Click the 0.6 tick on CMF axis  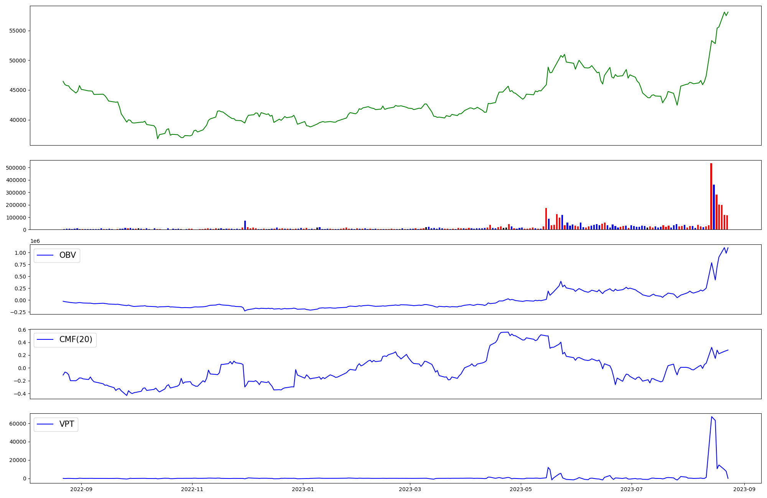[x=22, y=330]
